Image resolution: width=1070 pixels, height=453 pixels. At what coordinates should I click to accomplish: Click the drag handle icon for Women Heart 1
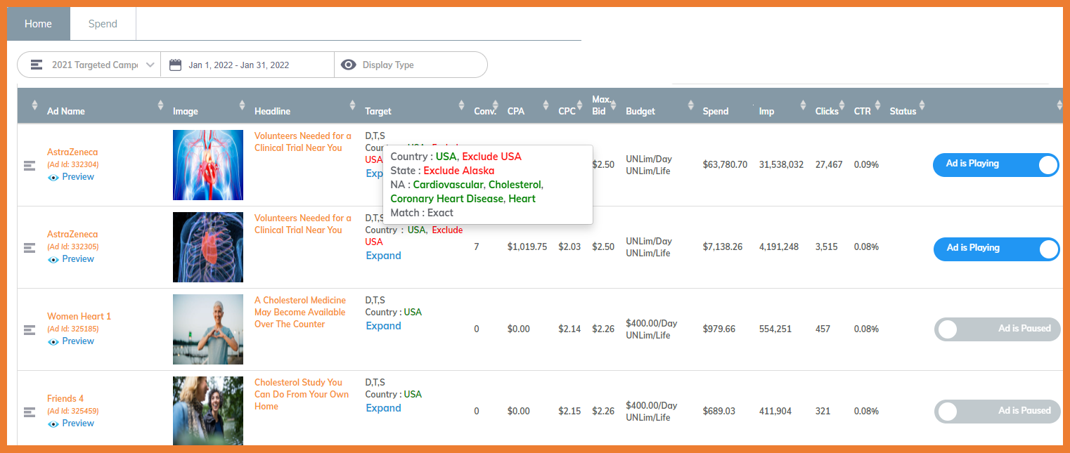(30, 329)
